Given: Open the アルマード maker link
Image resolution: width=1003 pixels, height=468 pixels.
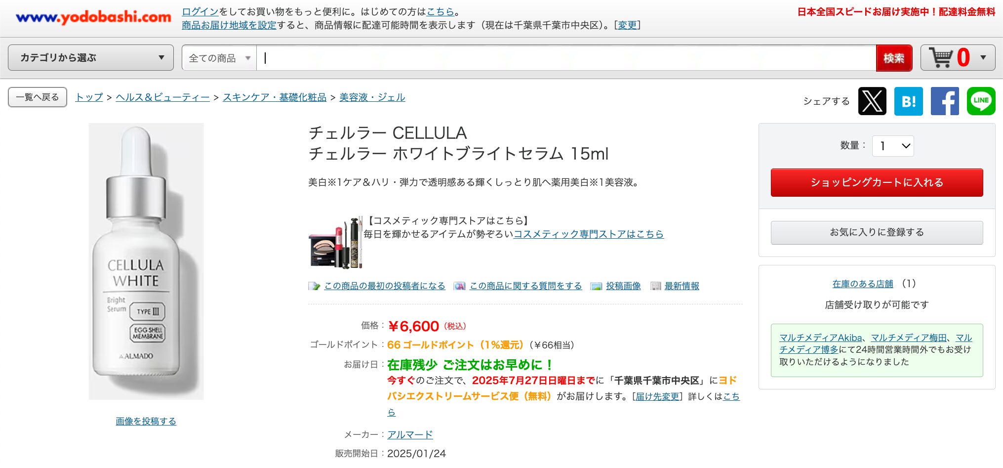Looking at the screenshot, I should [410, 435].
